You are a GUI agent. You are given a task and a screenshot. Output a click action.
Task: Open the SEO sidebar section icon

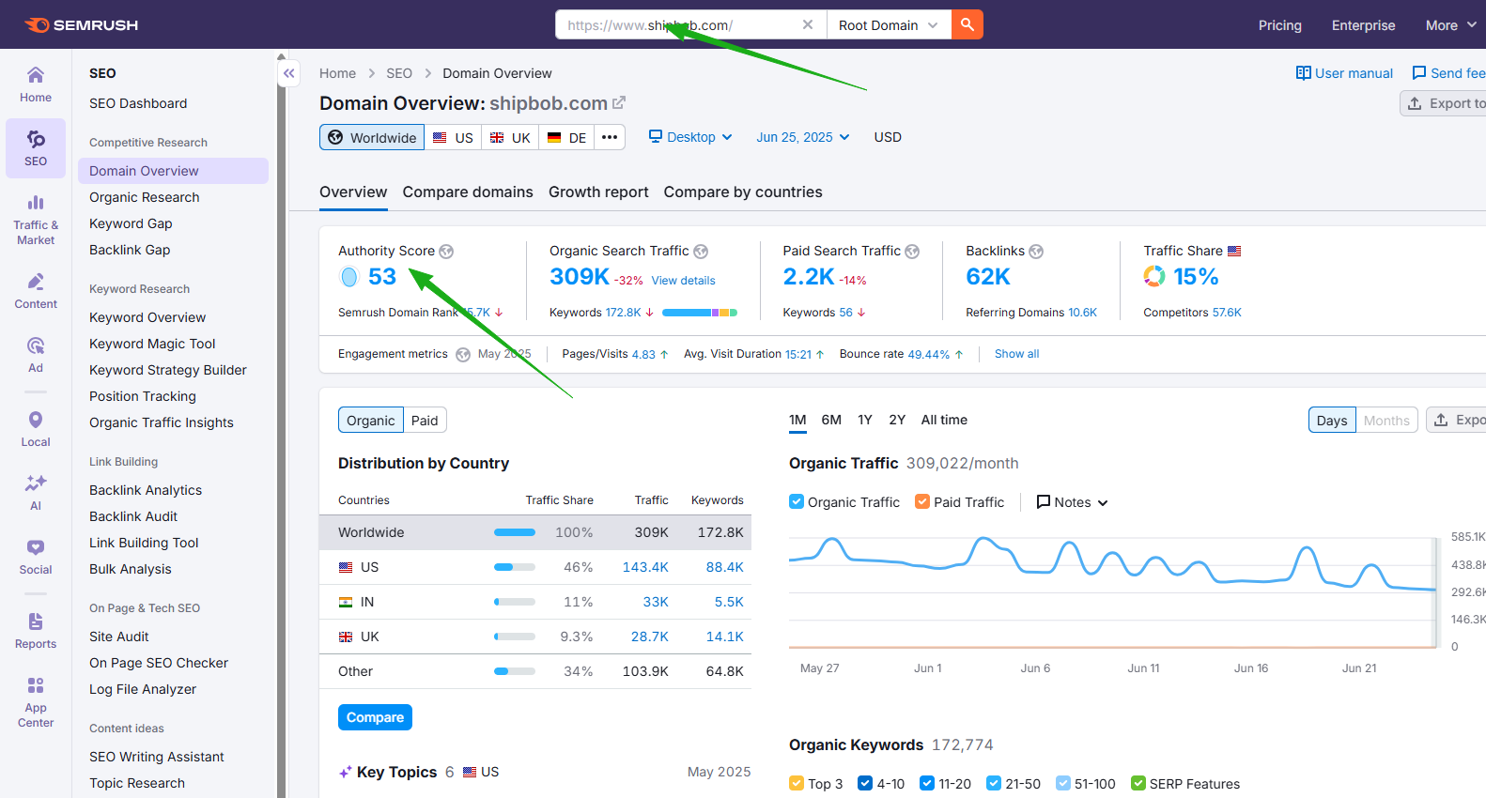[x=36, y=148]
